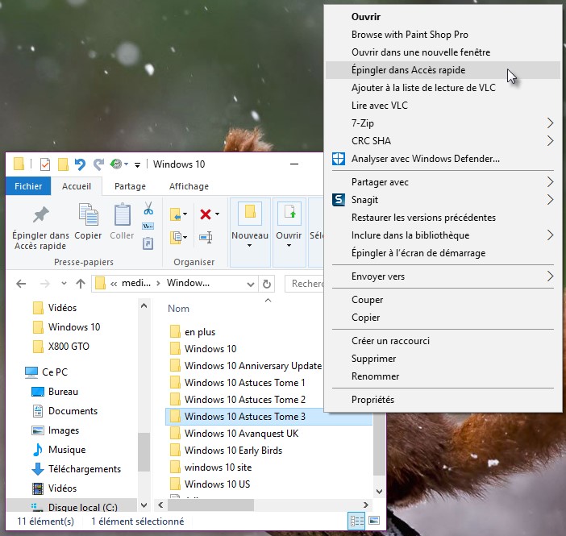
Task: Click the scissors cut icon in Presse-papiers
Action: click(x=148, y=208)
